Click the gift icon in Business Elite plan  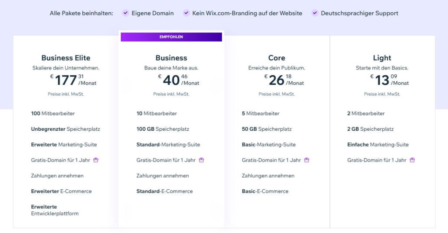pos(96,160)
